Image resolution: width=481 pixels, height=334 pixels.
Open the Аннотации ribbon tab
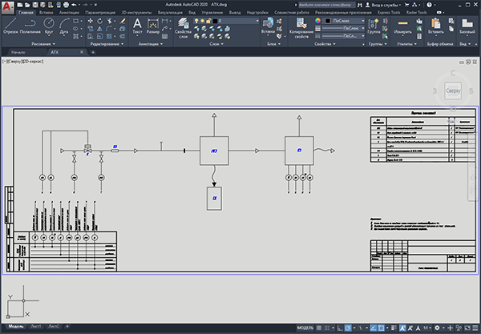[x=69, y=13]
